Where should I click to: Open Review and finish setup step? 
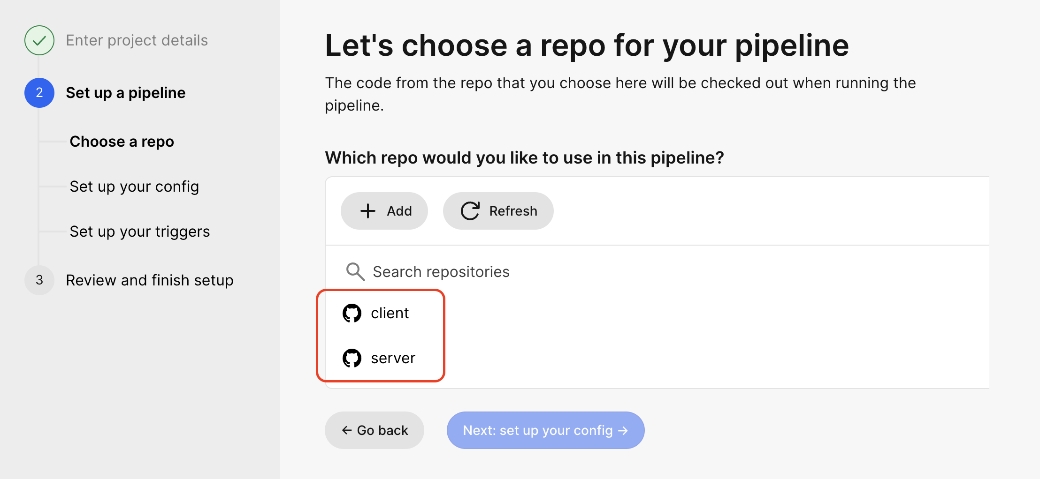point(149,280)
